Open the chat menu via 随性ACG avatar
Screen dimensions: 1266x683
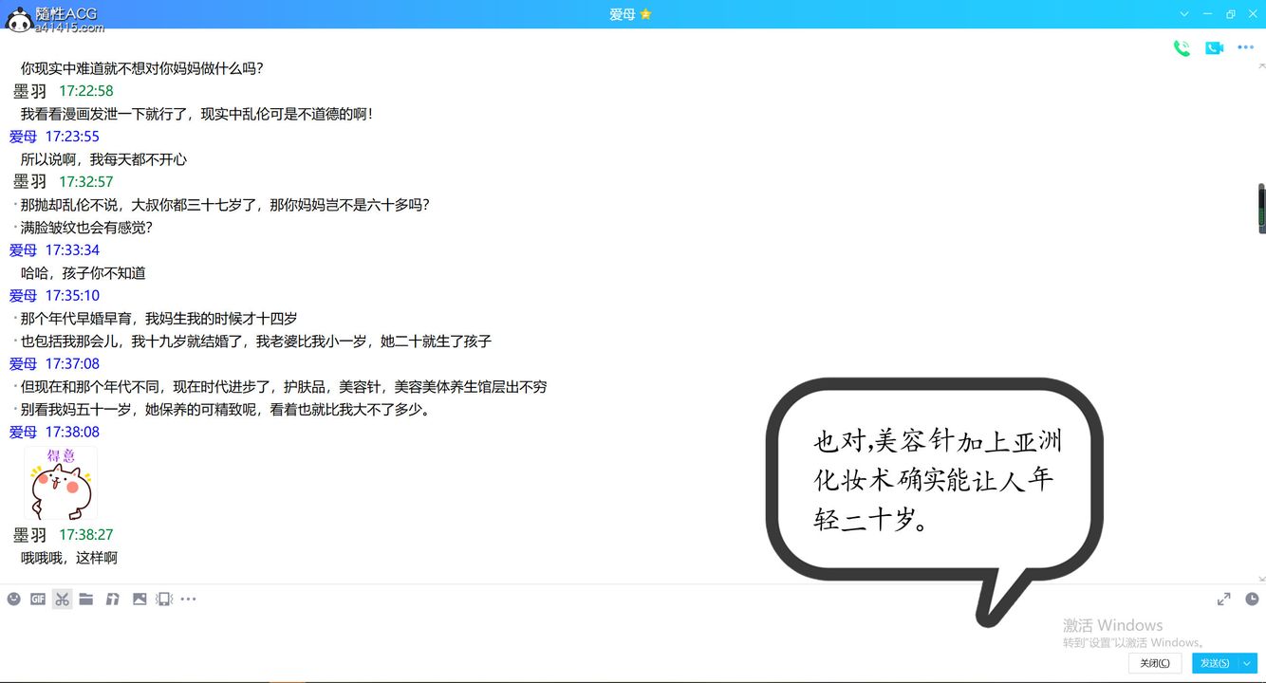17,21
